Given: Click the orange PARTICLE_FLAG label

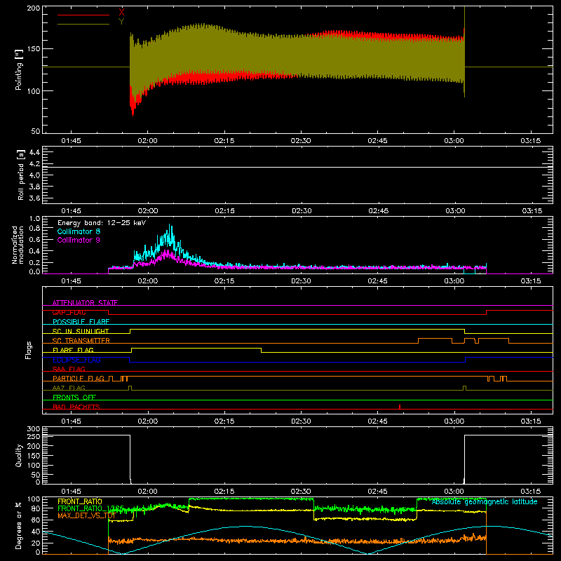Looking at the screenshot, I should [79, 378].
